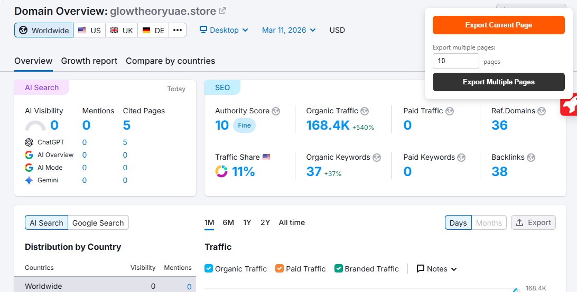Screen dimensions: 577x292
Task: Click the Fine authority badge
Action: (244, 125)
